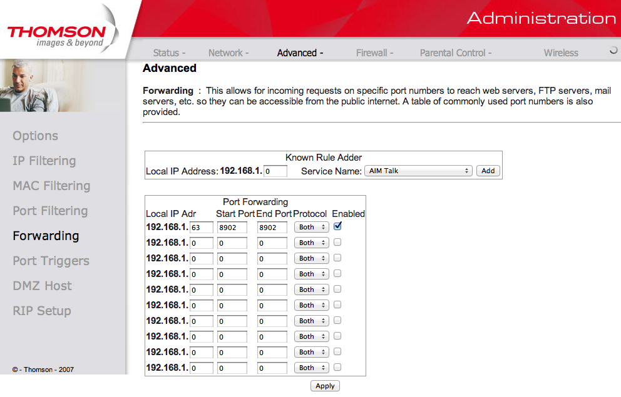Open the Parental Control menu

(456, 53)
